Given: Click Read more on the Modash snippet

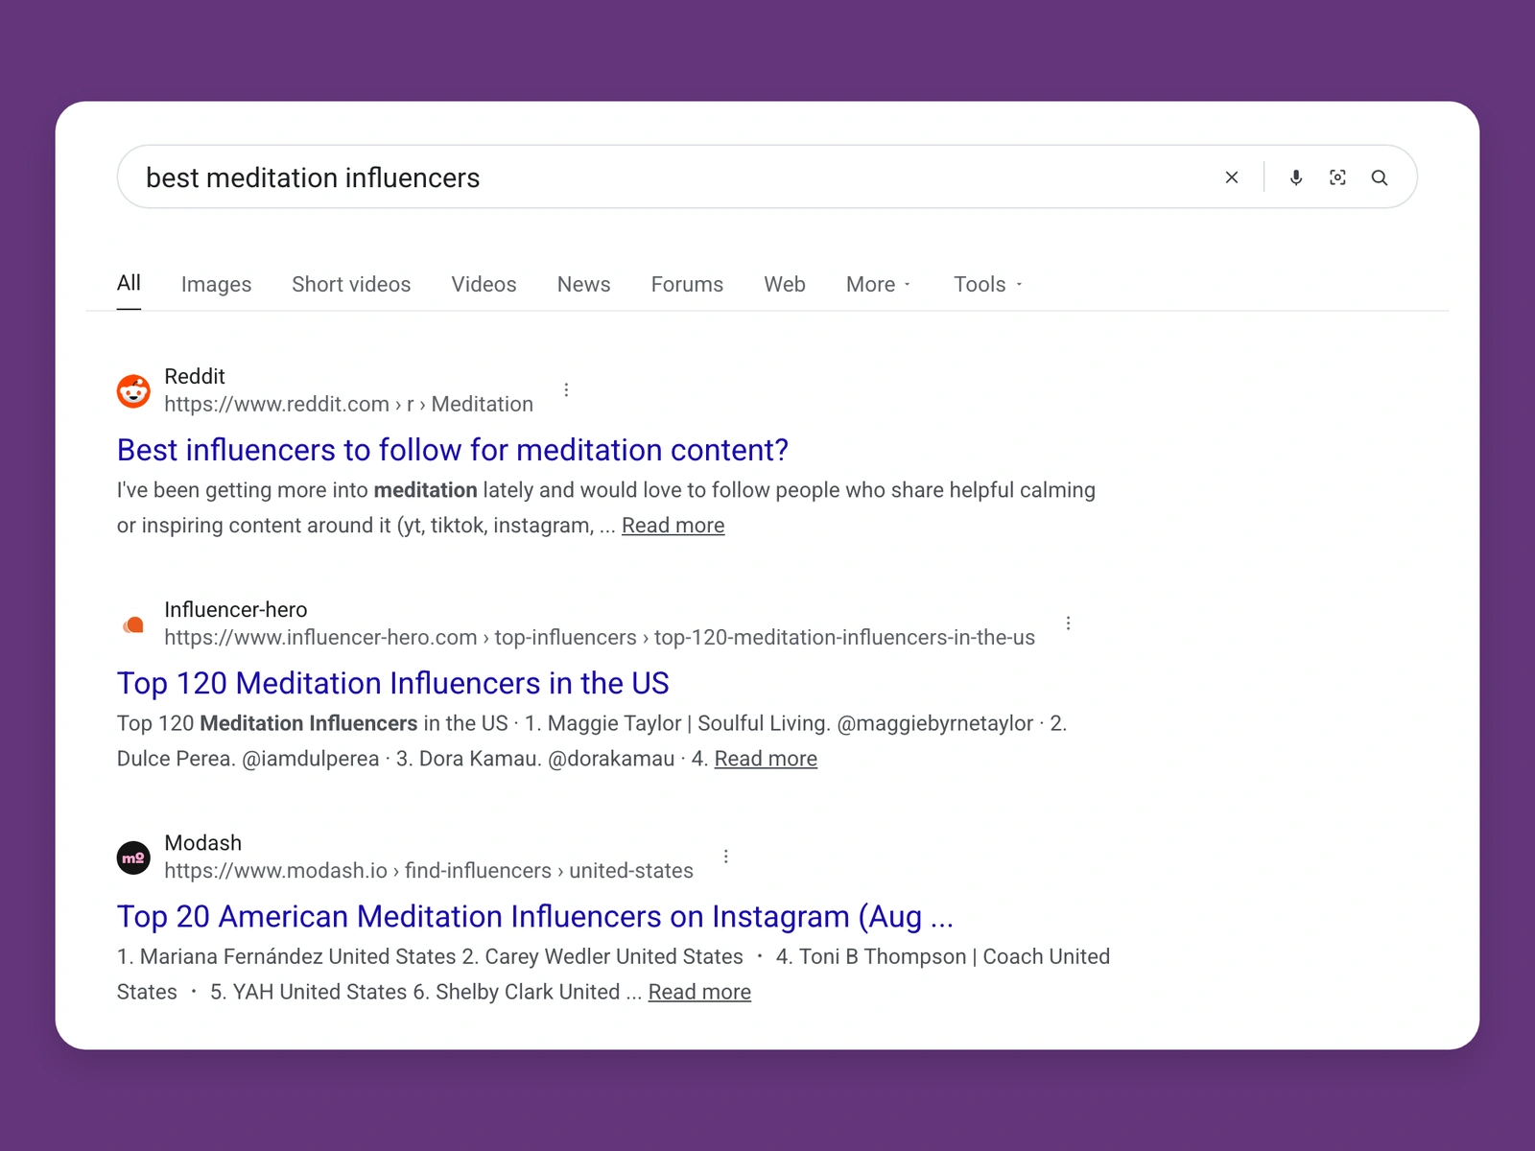Looking at the screenshot, I should (x=699, y=992).
